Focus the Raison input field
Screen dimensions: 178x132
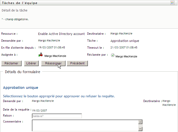57,116
